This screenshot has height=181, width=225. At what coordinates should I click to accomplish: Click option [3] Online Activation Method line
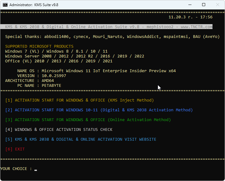click(88, 120)
